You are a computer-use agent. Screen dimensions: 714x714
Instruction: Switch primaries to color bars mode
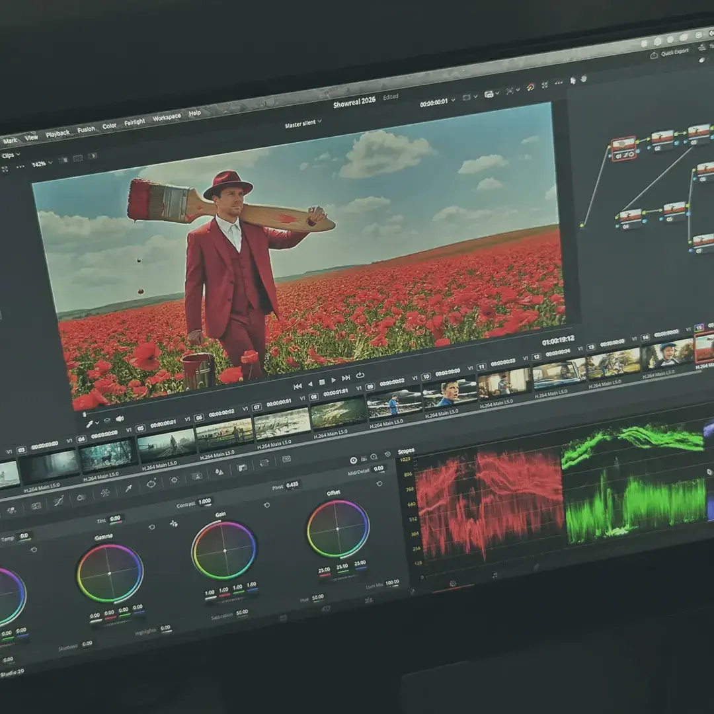click(364, 458)
